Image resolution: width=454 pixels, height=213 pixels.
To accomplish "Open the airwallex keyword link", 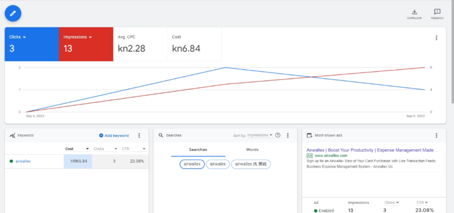I will [x=23, y=161].
